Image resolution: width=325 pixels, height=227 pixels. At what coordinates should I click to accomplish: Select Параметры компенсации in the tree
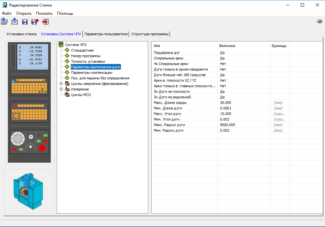point(92,73)
